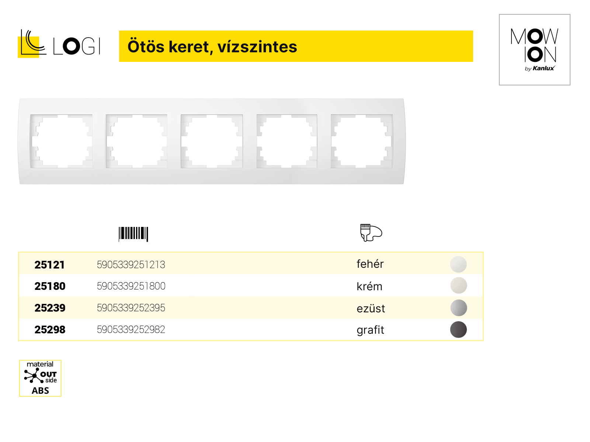Click the ABS outside material badge

click(40, 378)
